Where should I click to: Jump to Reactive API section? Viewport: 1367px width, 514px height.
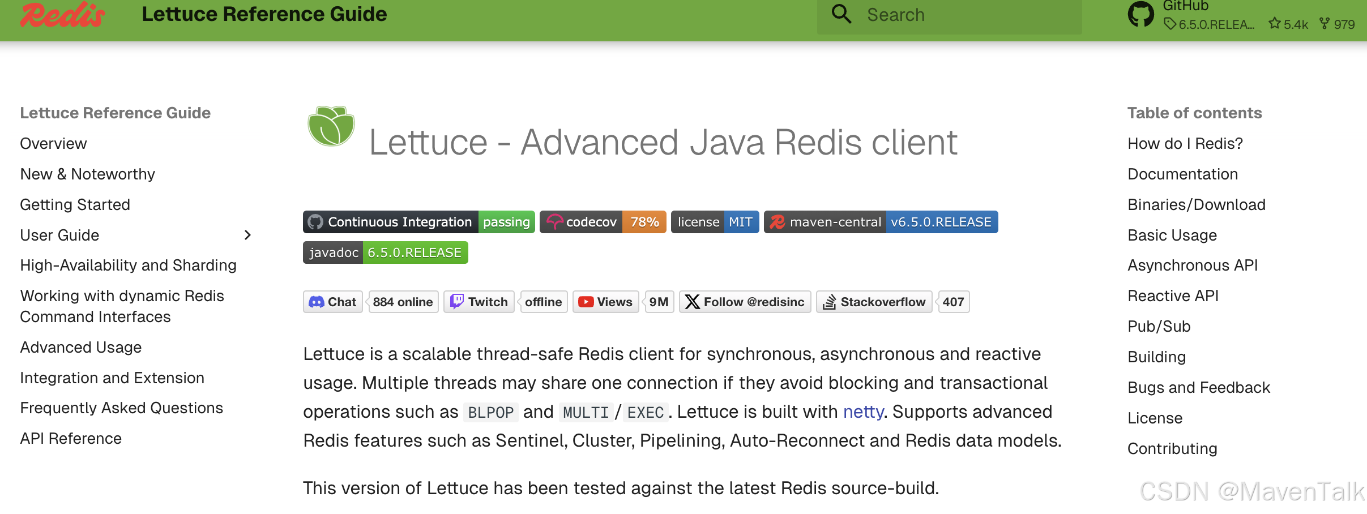[x=1173, y=296]
